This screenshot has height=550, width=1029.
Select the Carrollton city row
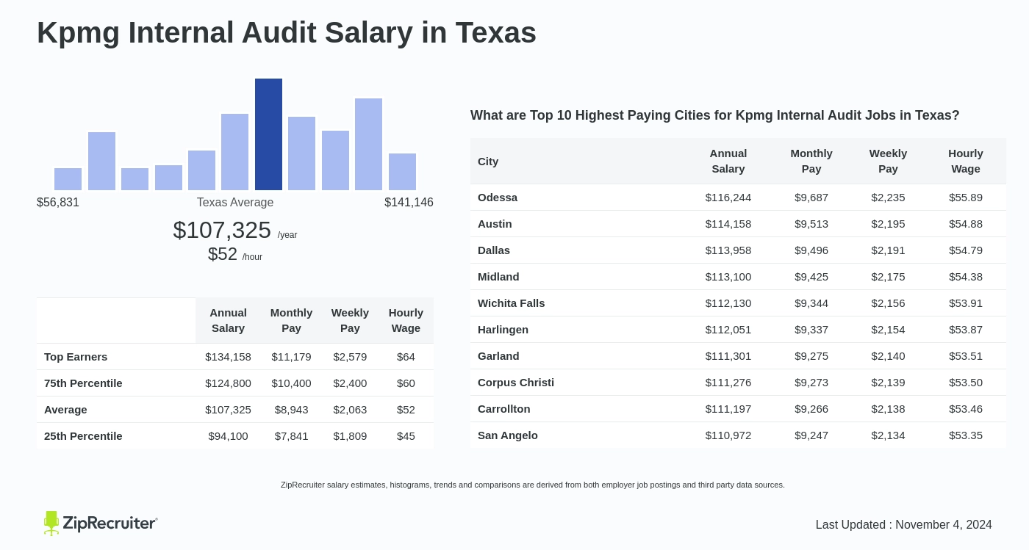pyautogui.click(x=739, y=409)
